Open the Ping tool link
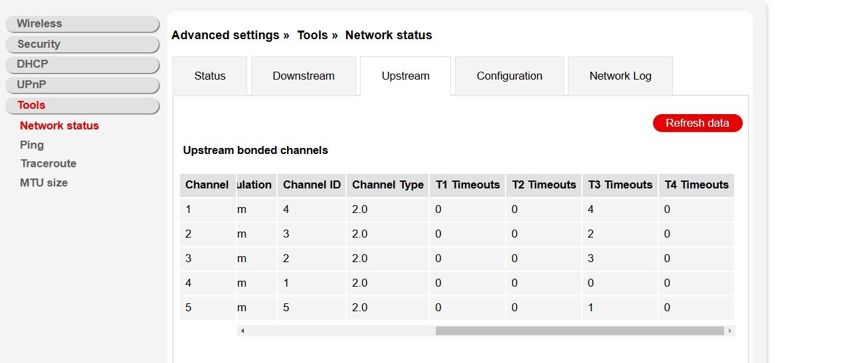The image size is (853, 363). 32,145
